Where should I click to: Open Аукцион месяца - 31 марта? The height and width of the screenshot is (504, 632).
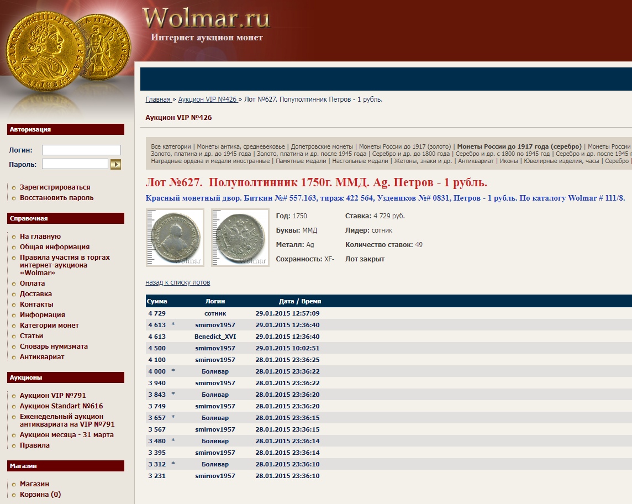pos(66,435)
